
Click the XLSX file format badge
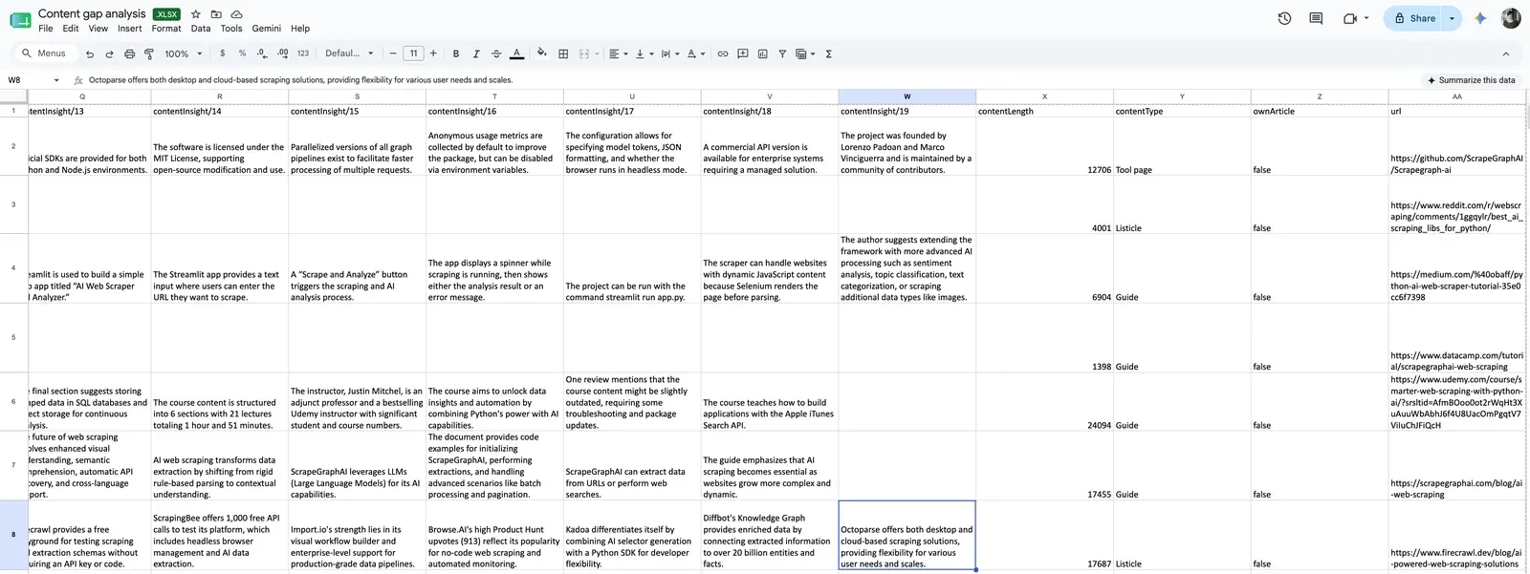(166, 14)
